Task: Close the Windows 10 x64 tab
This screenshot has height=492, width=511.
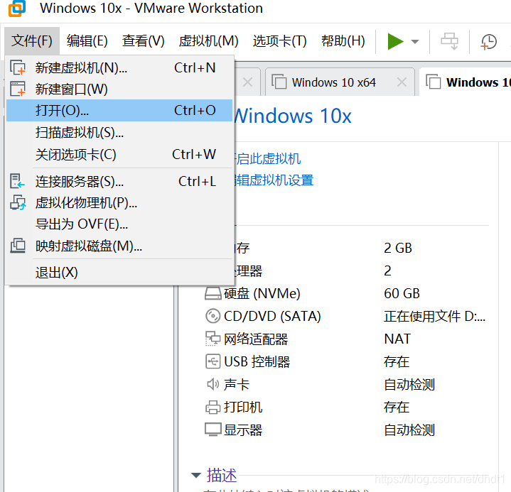Action: click(x=402, y=82)
